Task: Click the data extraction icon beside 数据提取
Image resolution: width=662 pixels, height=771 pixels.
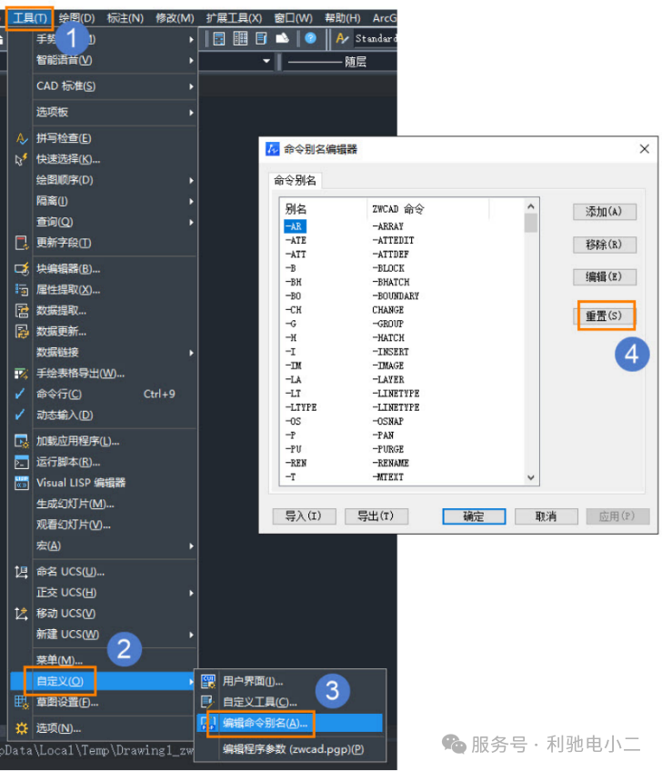Action: (21, 311)
